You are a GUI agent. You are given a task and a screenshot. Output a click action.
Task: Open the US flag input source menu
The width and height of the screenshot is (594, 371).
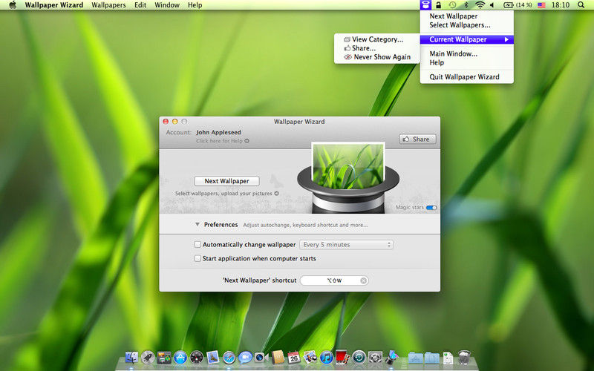tap(541, 5)
